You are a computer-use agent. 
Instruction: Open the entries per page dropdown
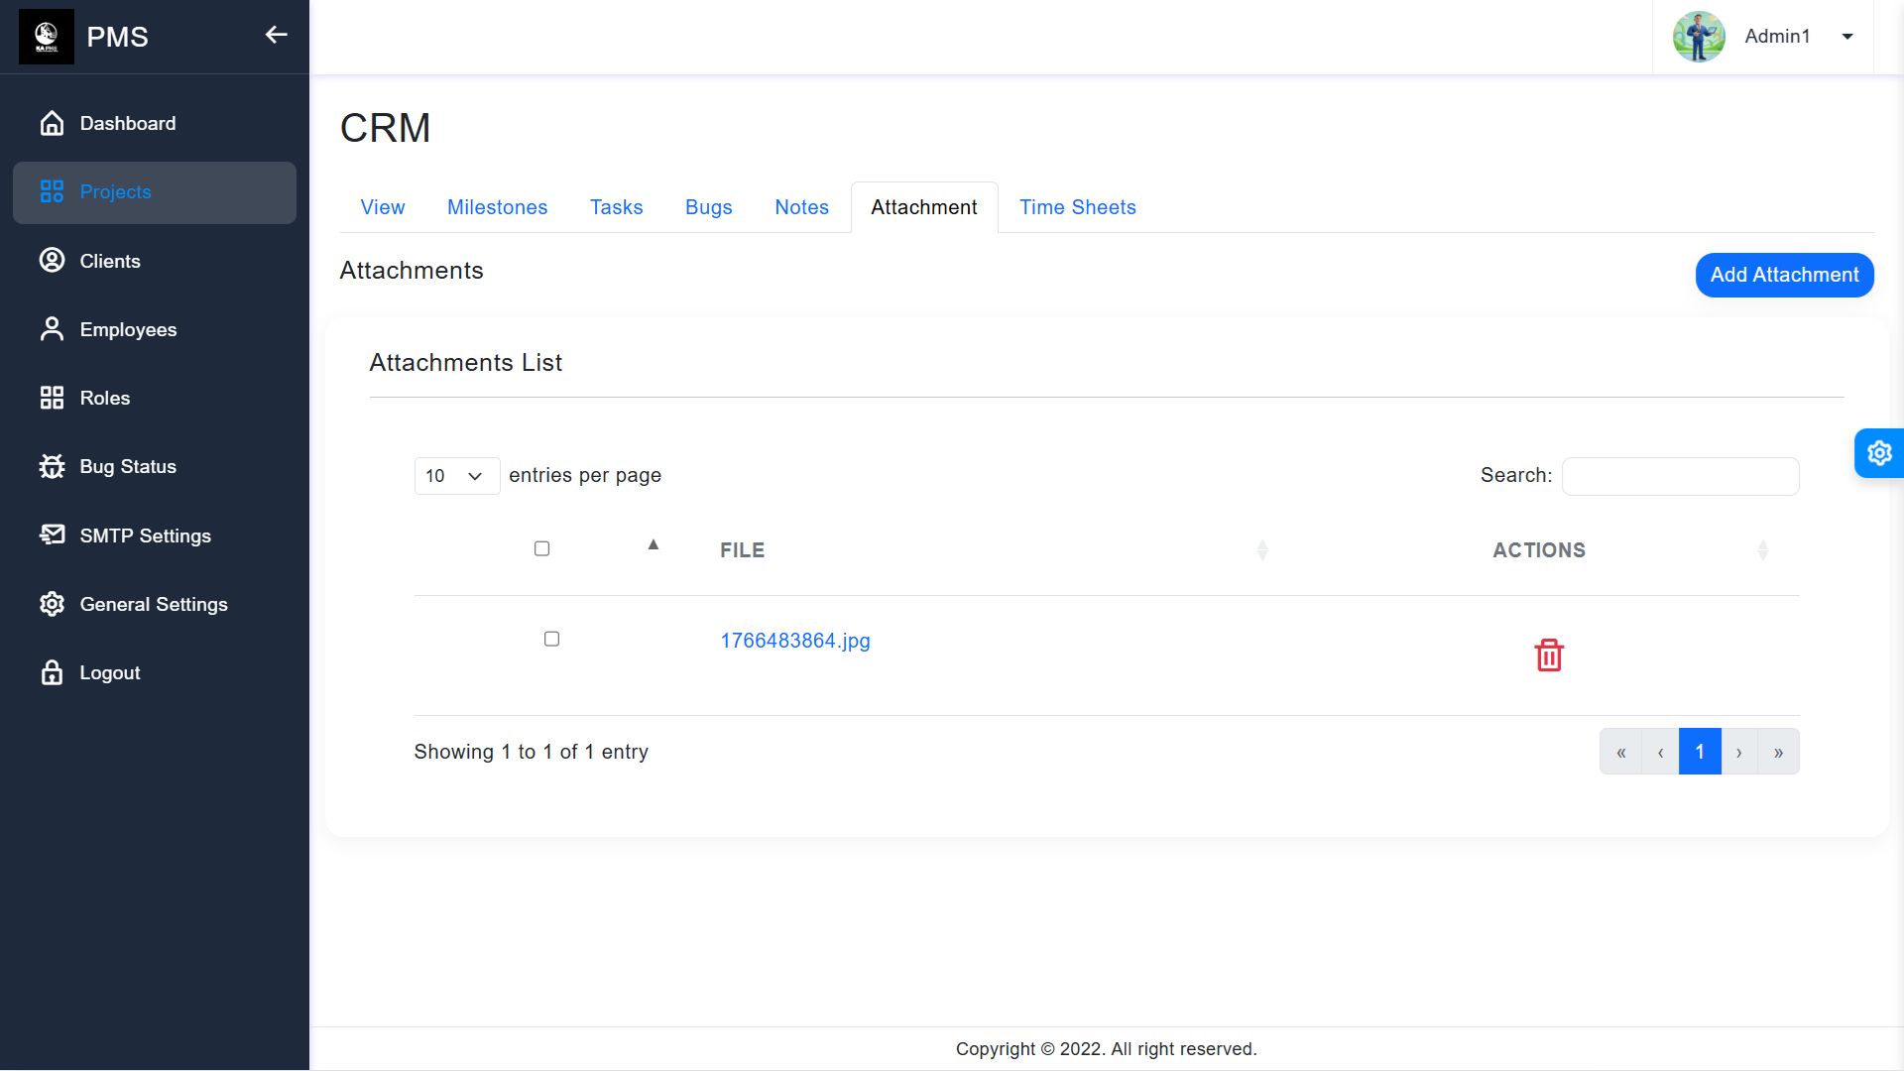pyautogui.click(x=456, y=476)
